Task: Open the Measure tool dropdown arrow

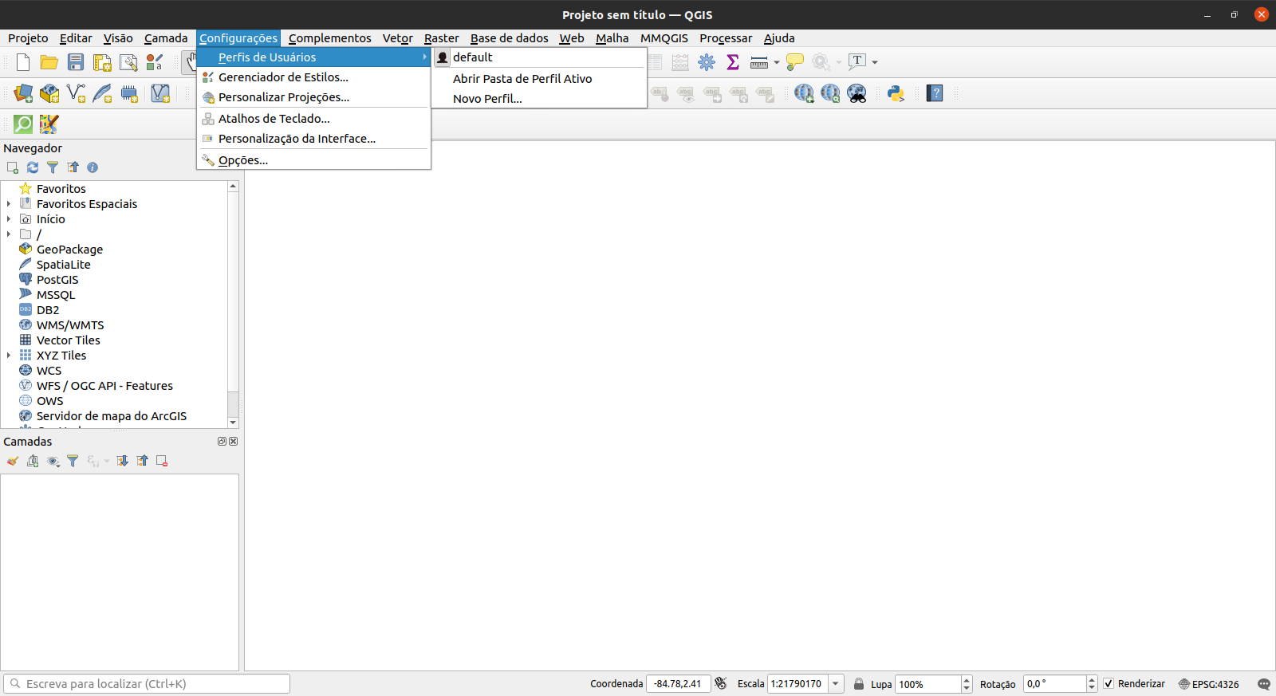Action: point(777,62)
